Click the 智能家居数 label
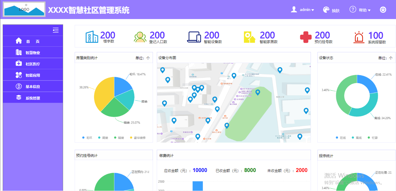This screenshot has width=396, height=191. point(269,42)
